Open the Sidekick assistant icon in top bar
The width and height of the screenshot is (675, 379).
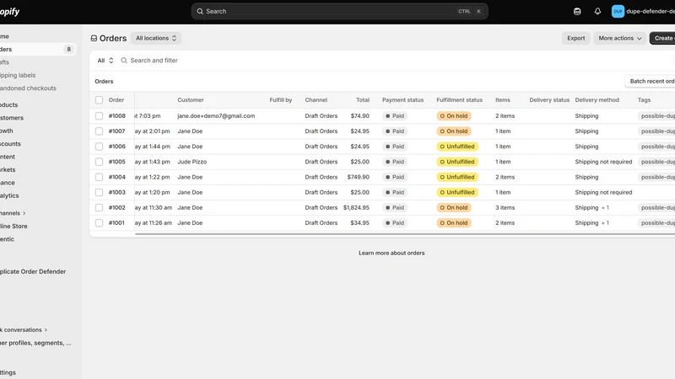click(x=577, y=12)
